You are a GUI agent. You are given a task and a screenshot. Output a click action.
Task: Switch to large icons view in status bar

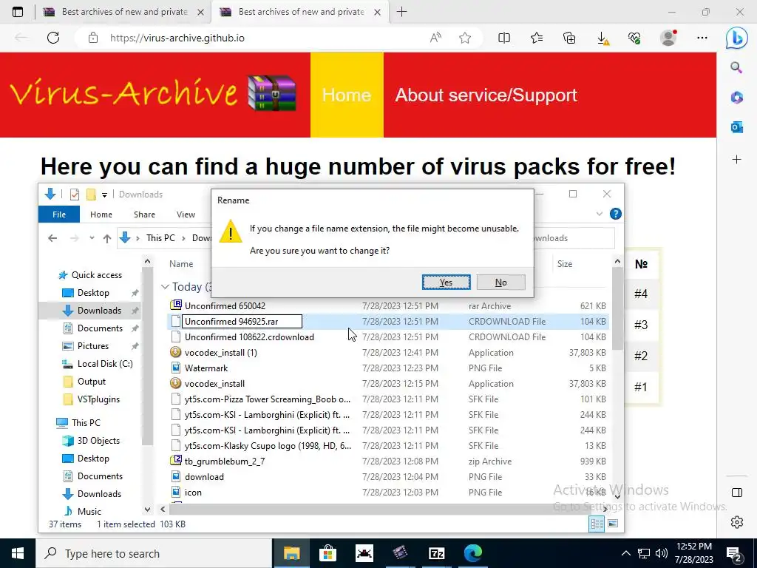coord(613,524)
